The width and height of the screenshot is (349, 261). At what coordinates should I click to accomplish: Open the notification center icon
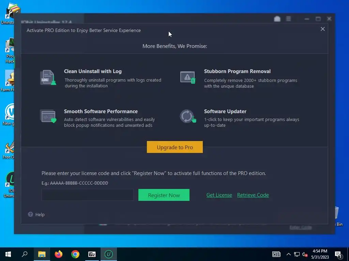[x=338, y=255]
